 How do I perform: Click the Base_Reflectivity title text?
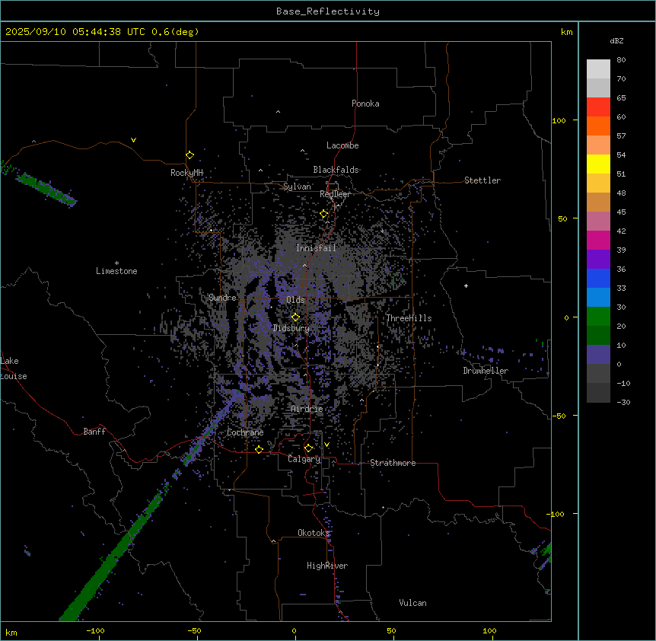point(328,11)
